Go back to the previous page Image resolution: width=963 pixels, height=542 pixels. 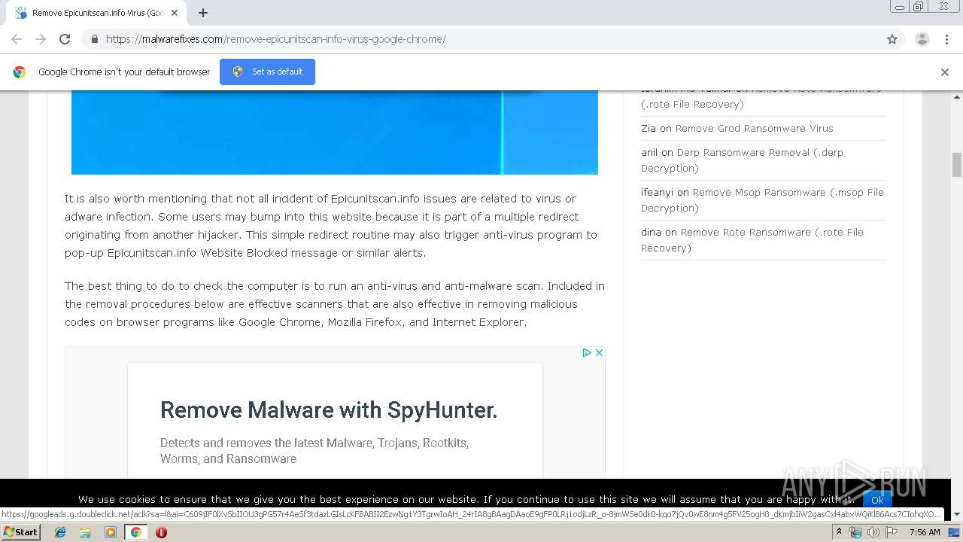point(17,39)
